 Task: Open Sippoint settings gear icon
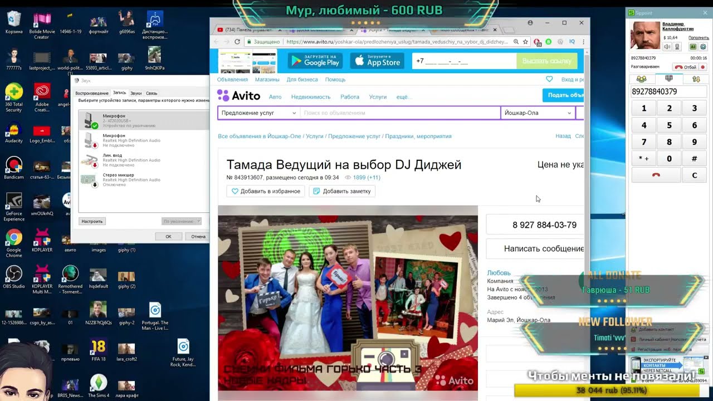(703, 47)
